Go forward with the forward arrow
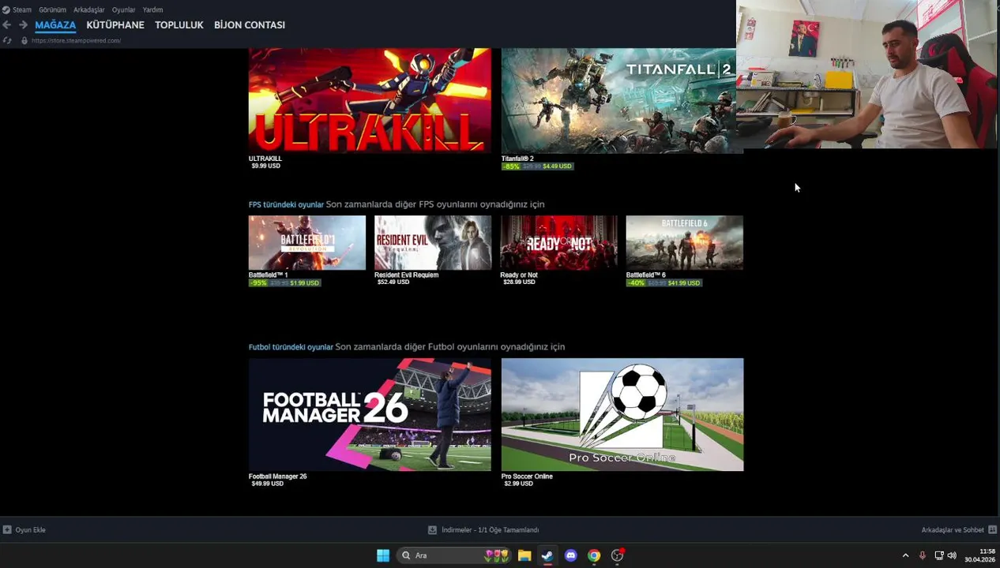This screenshot has height=568, width=1000. 23,25
